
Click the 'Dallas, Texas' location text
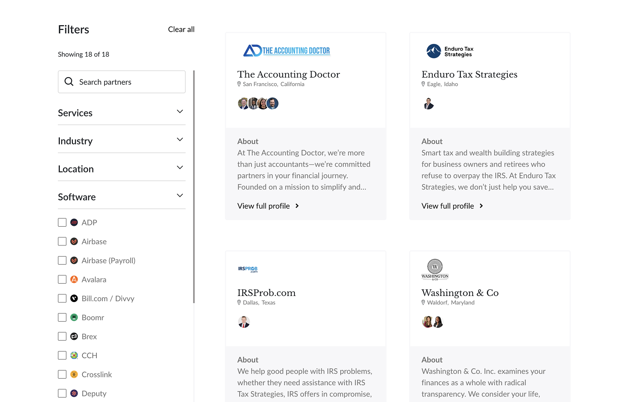(259, 302)
